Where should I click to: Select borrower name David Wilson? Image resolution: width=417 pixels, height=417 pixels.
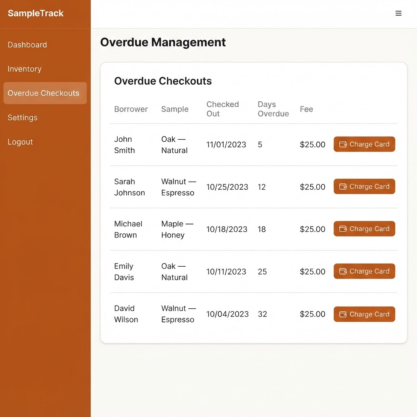(x=126, y=314)
